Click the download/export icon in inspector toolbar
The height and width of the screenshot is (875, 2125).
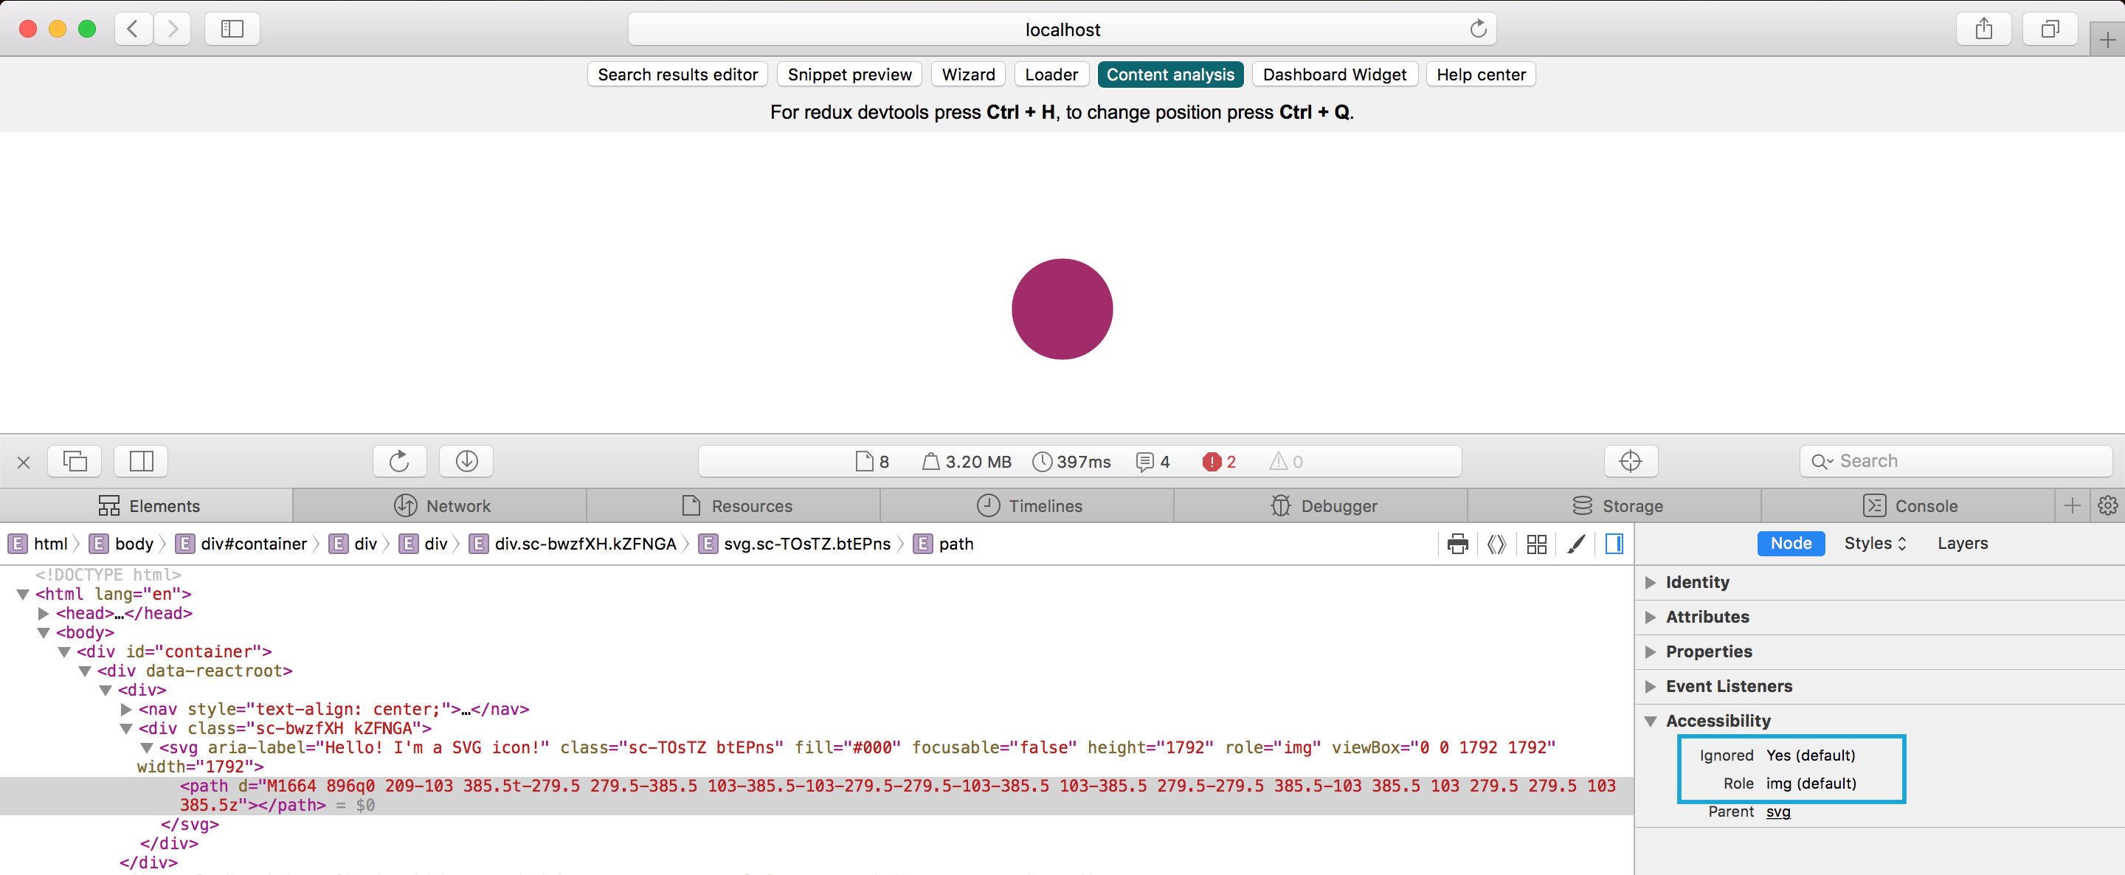466,461
